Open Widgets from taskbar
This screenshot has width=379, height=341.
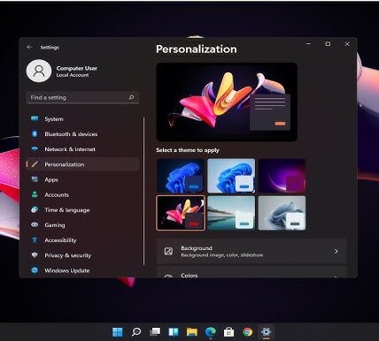[174, 332]
